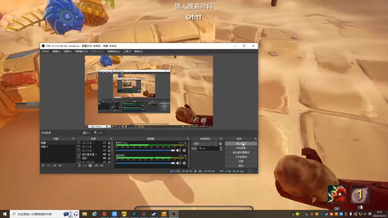The height and width of the screenshot is (218, 388).
Task: Open the 帮助(H) menu
Action: (x=138, y=51)
